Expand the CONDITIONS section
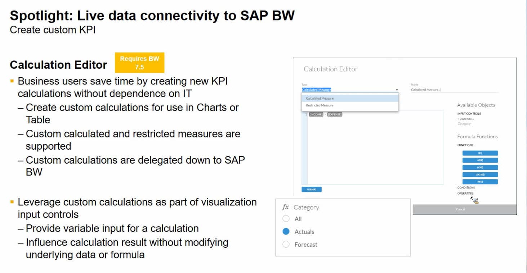 pos(466,187)
